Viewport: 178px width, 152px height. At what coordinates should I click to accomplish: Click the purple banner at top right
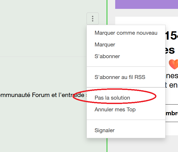[146, 4]
